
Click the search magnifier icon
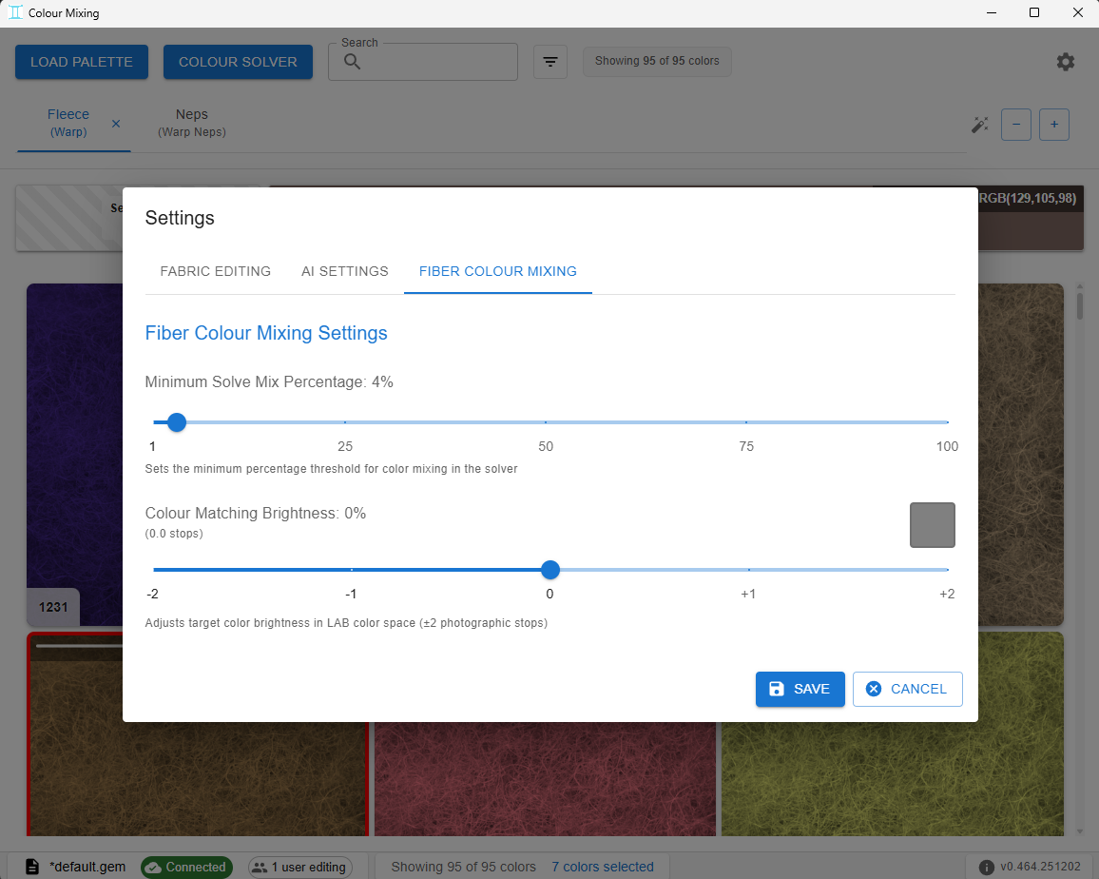[x=353, y=62]
